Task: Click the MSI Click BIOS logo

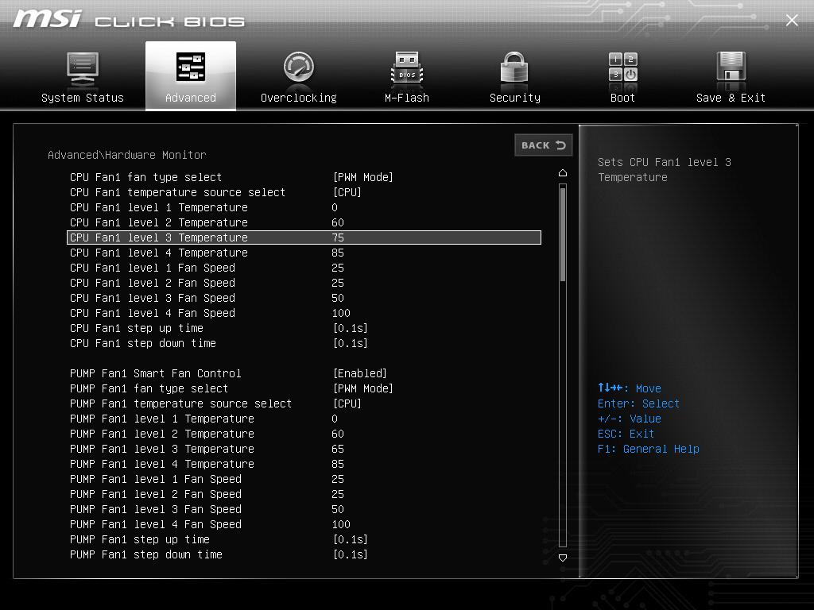Action: 128,19
